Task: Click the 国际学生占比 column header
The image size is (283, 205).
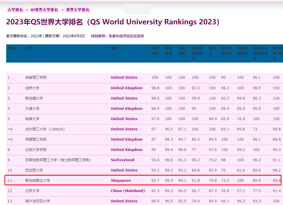Action: click(x=226, y=51)
